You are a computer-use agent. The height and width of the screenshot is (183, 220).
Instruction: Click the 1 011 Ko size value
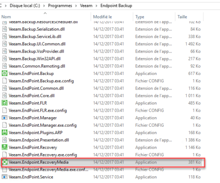[x=193, y=96]
